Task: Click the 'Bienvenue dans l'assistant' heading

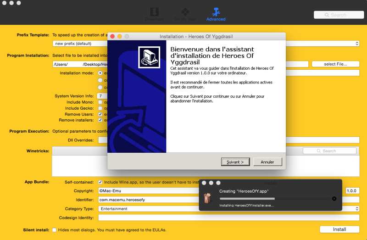Action: (x=212, y=56)
